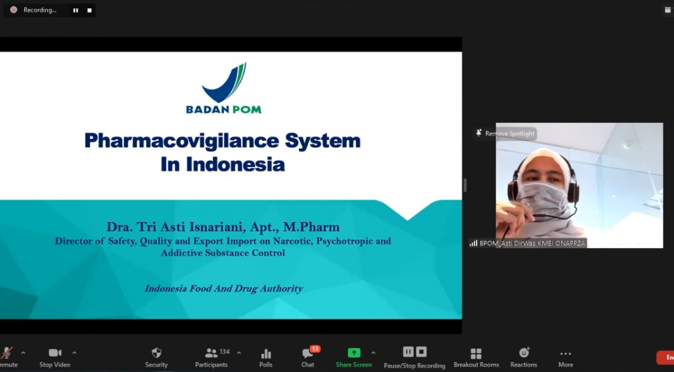This screenshot has height=372, width=674.
Task: Pause recording from the top-left recording indicator
Action: (76, 10)
